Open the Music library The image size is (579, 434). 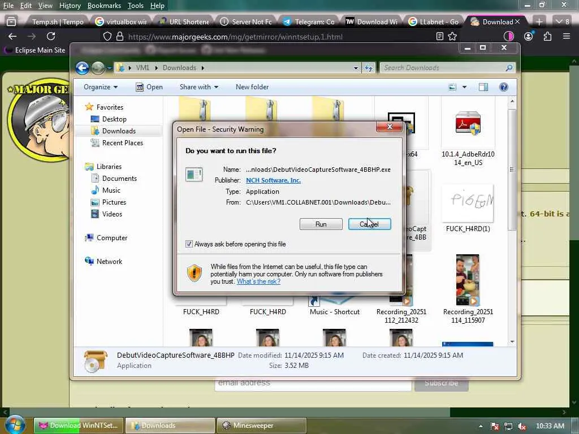pos(111,190)
